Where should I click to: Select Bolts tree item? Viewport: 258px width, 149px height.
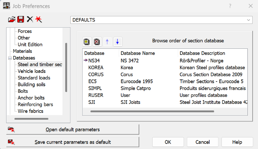pos(23,91)
